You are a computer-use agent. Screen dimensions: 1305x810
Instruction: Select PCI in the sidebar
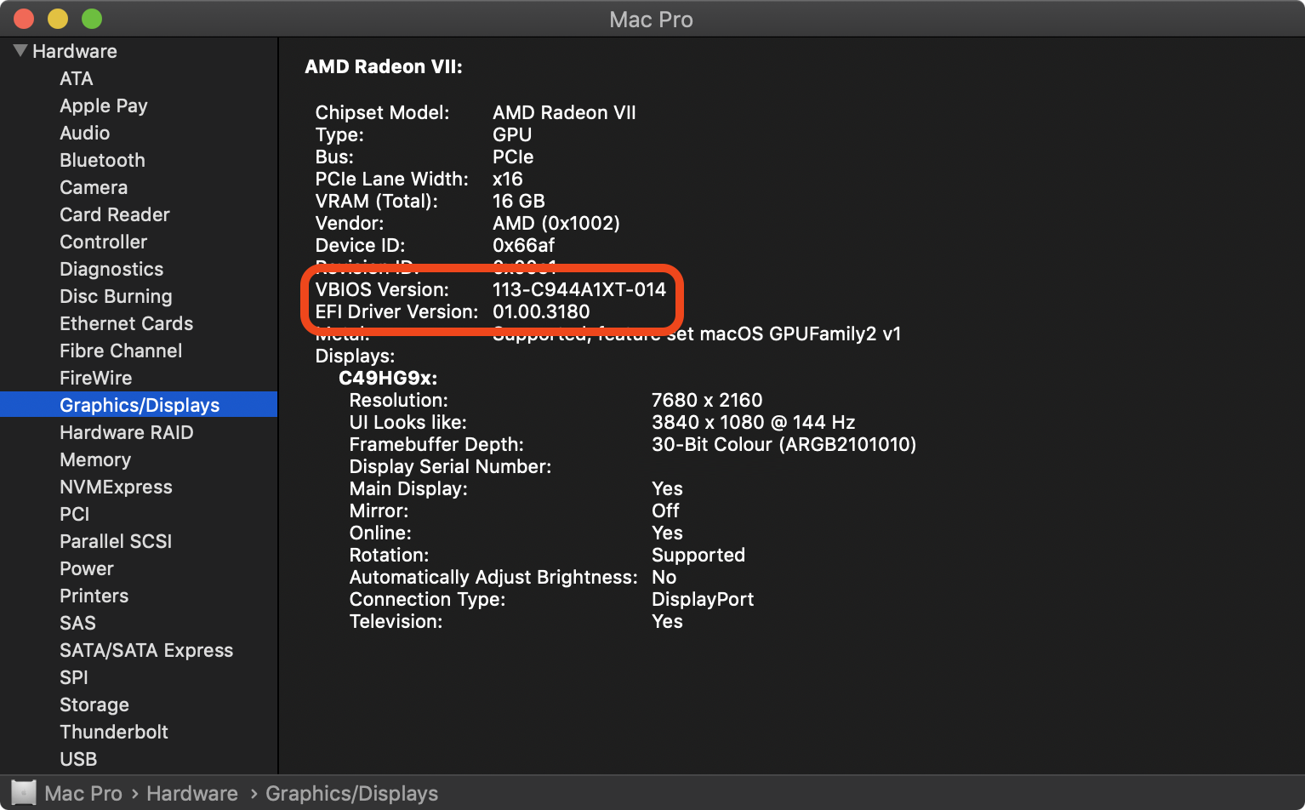tap(75, 514)
